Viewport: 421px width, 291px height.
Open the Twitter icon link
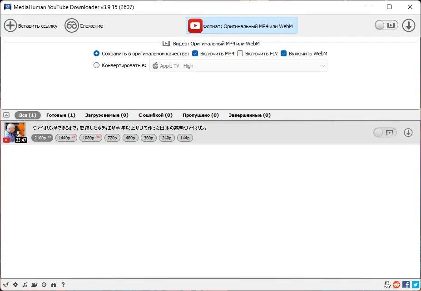click(416, 284)
